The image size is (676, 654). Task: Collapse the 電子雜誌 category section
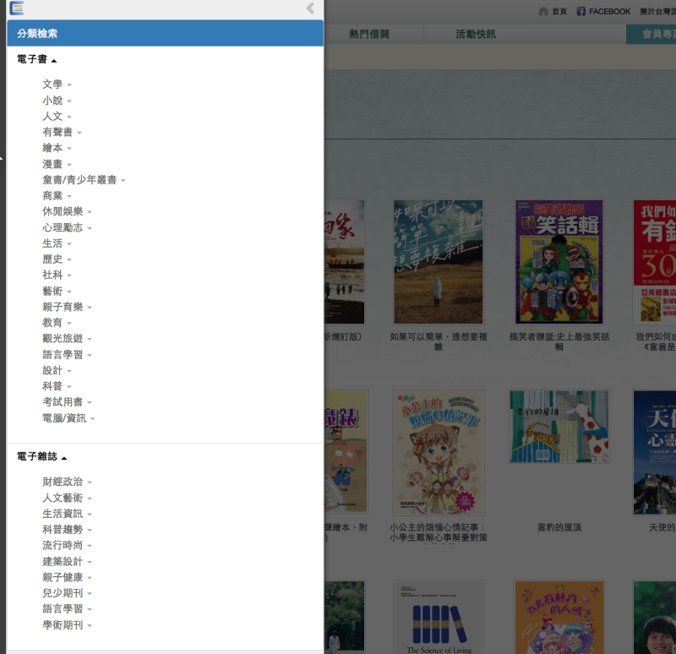pyautogui.click(x=41, y=457)
